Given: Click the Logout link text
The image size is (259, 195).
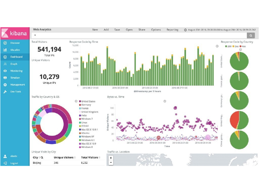Looking at the screenshot, I should [x=14, y=163].
